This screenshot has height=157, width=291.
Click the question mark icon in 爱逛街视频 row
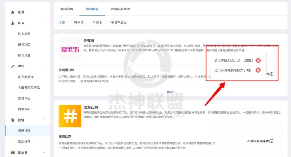point(272,74)
